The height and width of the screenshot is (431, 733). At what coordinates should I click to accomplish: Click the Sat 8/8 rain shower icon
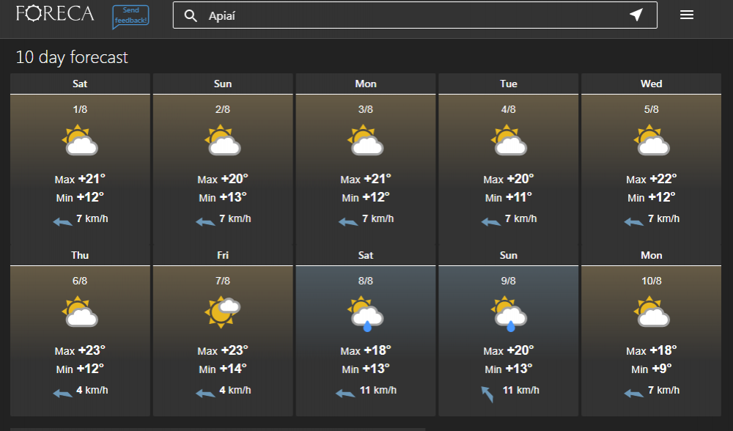click(366, 312)
